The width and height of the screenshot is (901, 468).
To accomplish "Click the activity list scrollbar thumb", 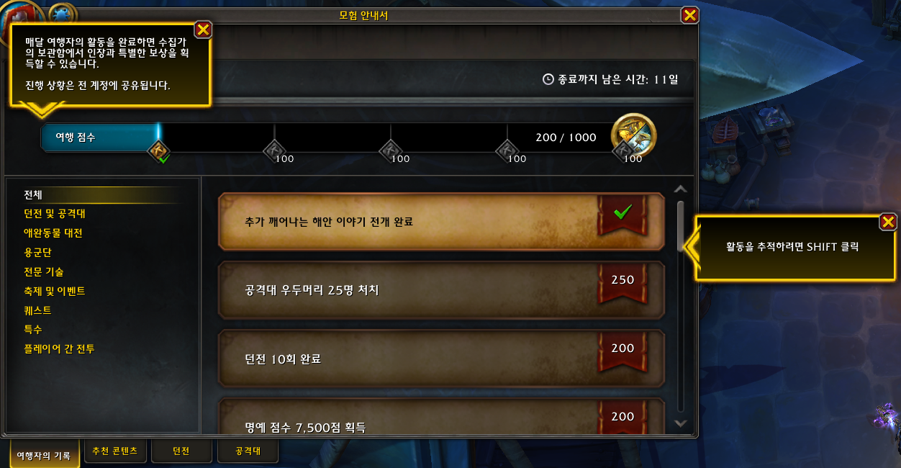I will [x=681, y=226].
